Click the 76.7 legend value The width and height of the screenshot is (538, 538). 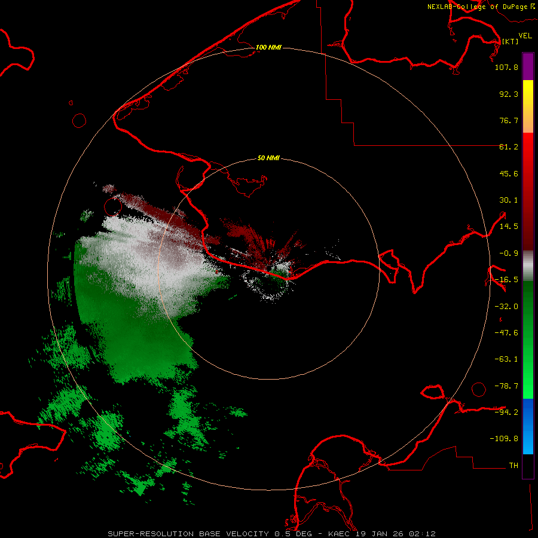509,120
